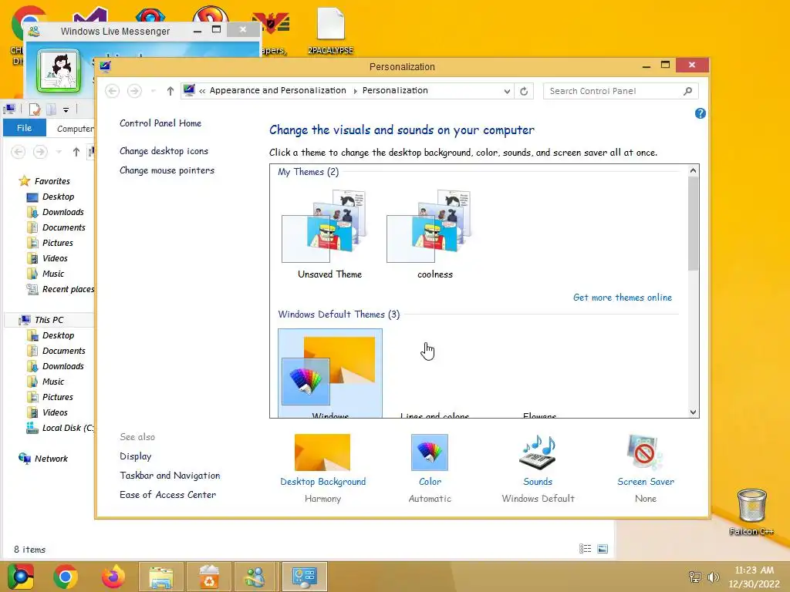
Task: Click Get more themes online link
Action: (x=623, y=298)
